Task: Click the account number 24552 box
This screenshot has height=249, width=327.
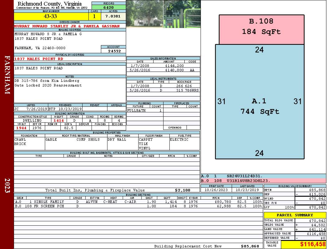Action: (113, 51)
